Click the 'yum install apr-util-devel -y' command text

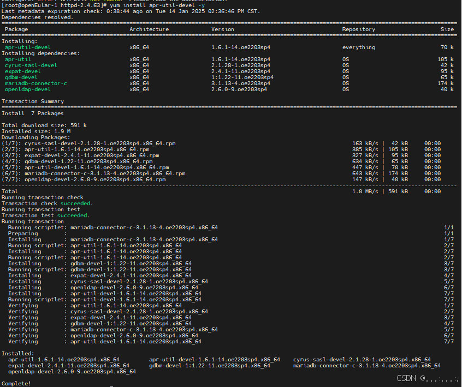point(157,5)
